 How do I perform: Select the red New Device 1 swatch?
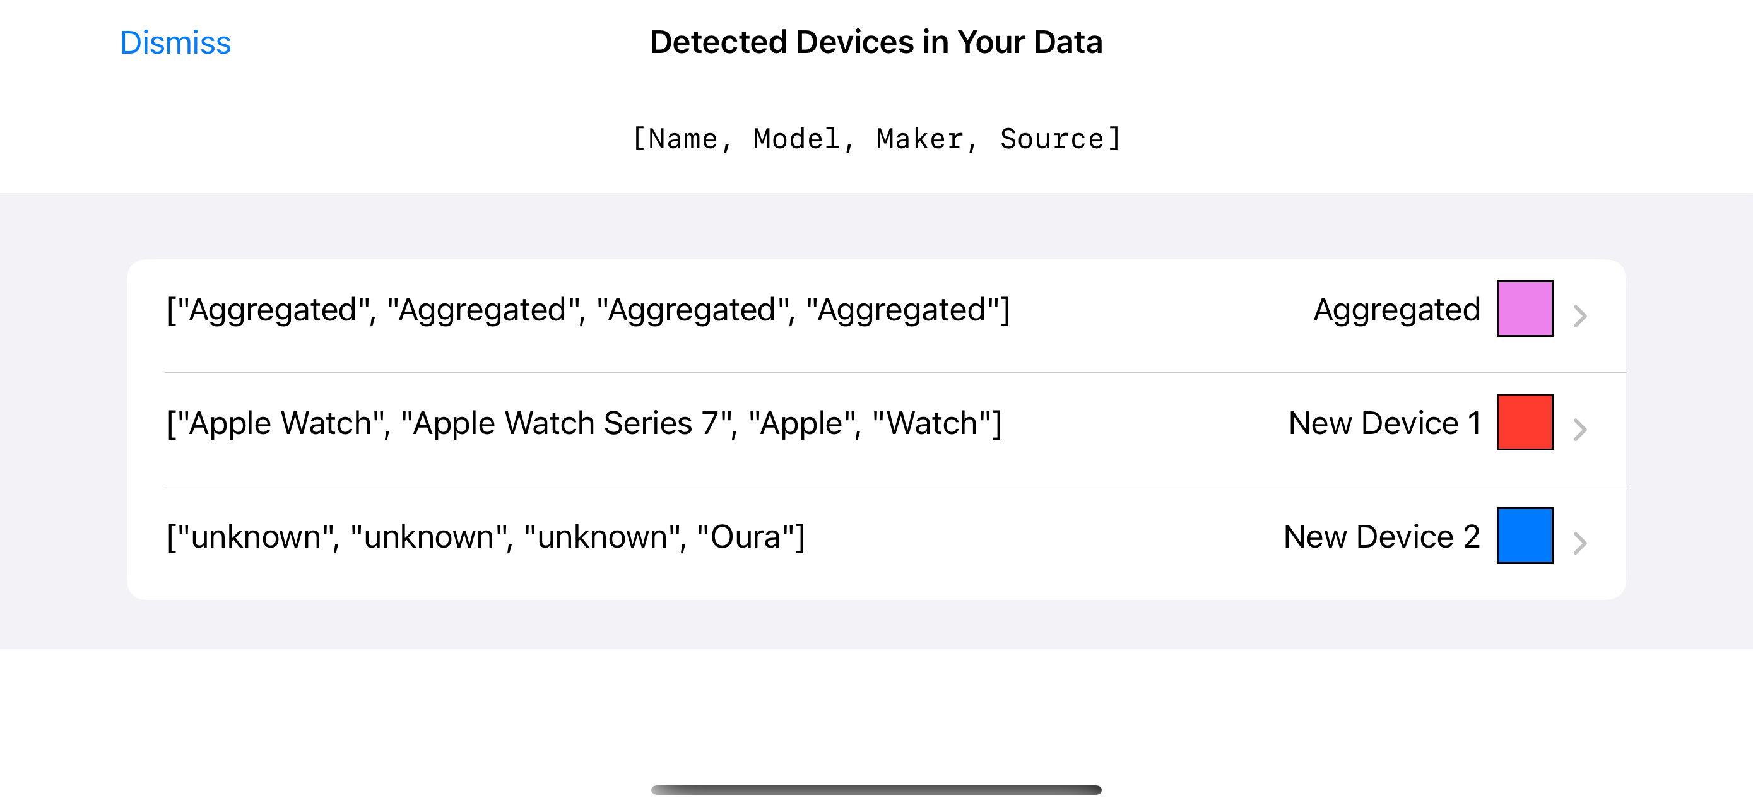coord(1525,422)
